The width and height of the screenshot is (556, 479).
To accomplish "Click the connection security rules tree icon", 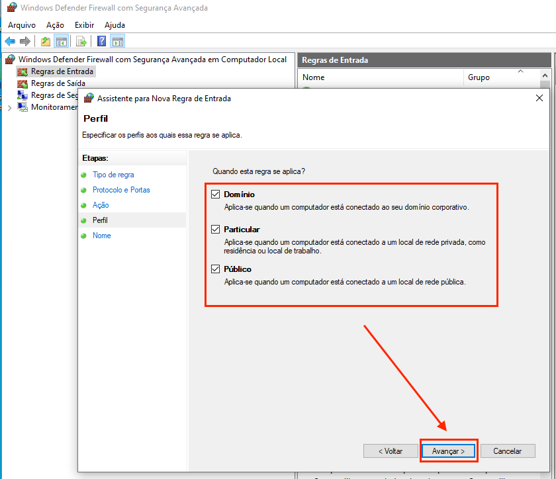I will [x=23, y=95].
